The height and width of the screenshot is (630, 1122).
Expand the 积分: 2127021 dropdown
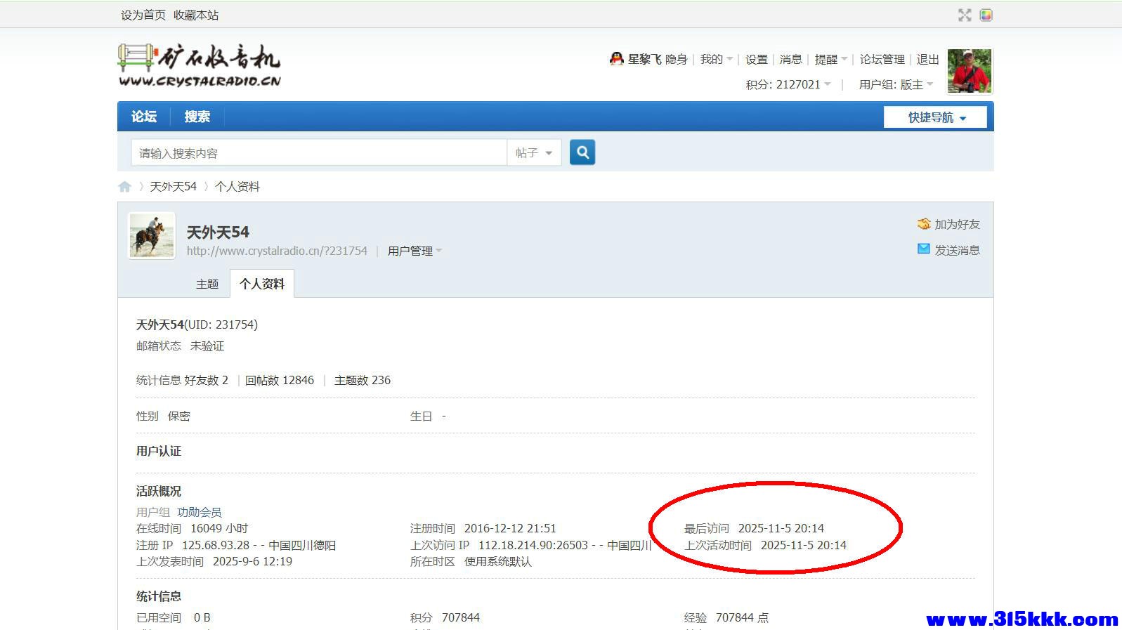coord(788,84)
